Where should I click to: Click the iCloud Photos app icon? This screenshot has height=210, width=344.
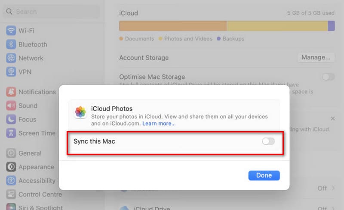tap(80, 112)
